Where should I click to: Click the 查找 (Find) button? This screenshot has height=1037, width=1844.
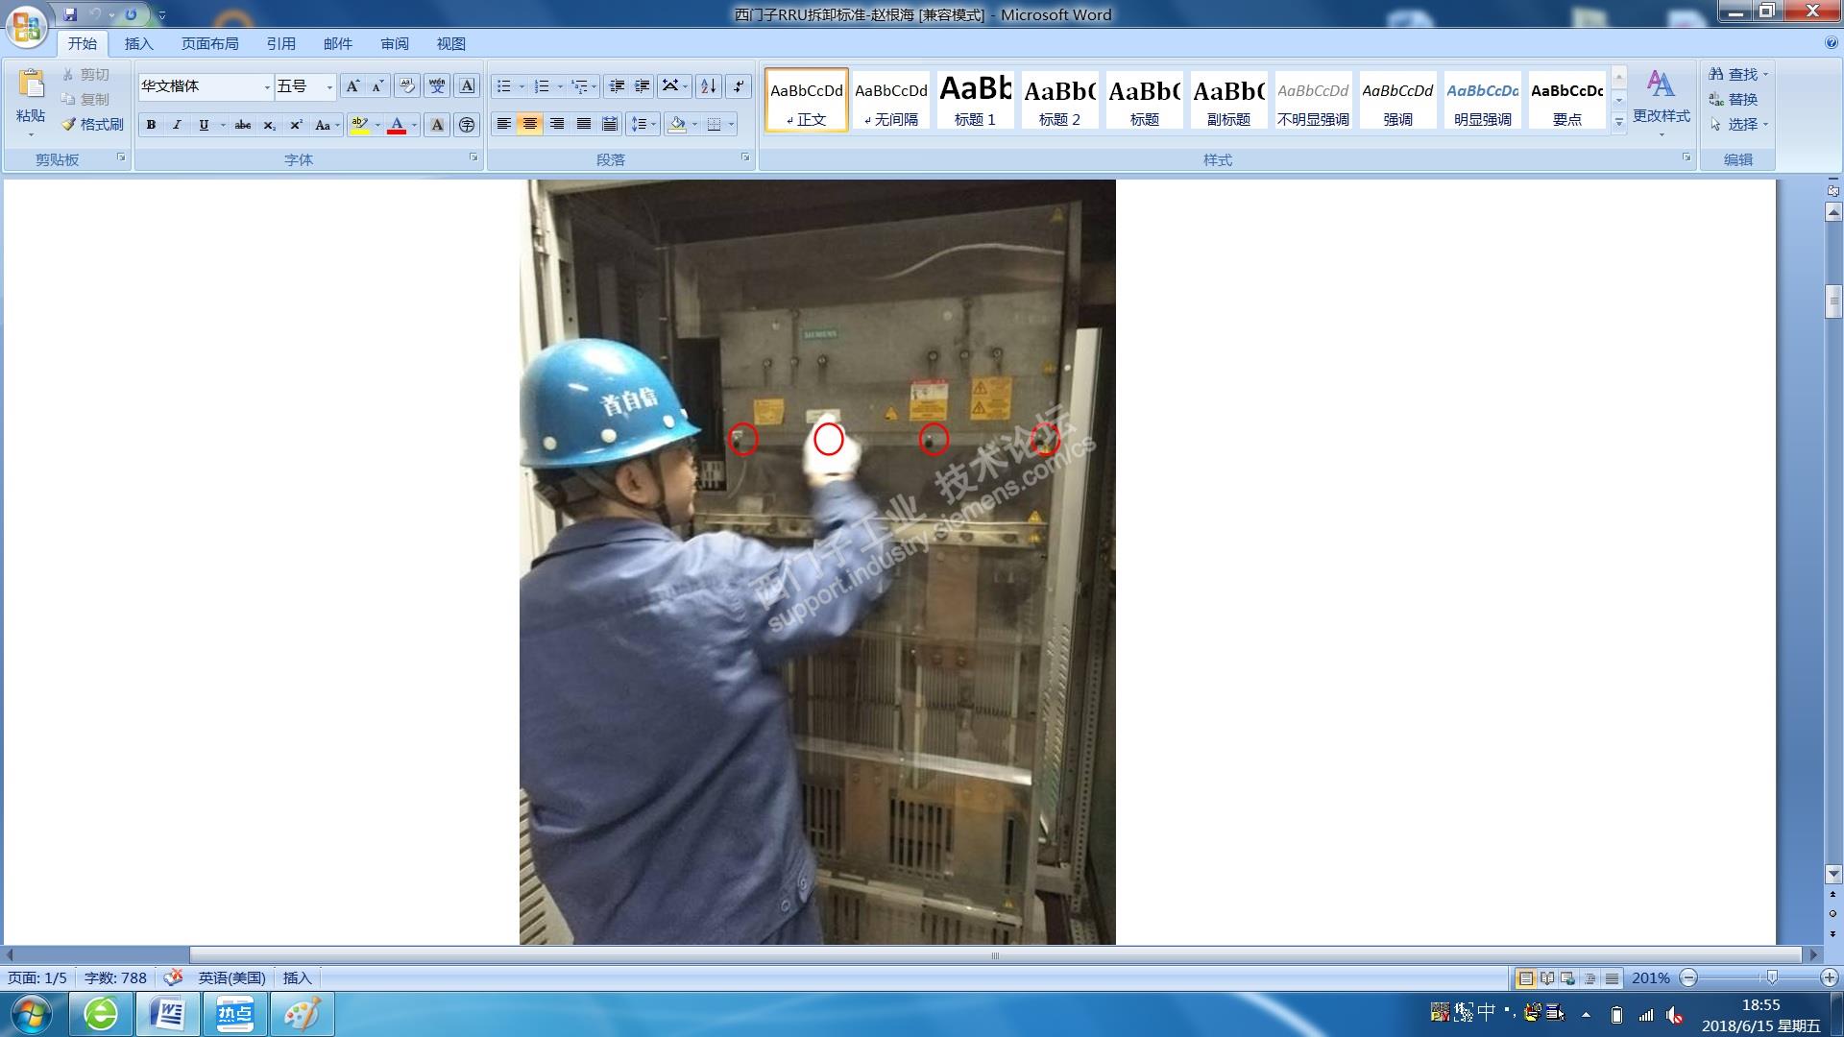click(x=1736, y=74)
